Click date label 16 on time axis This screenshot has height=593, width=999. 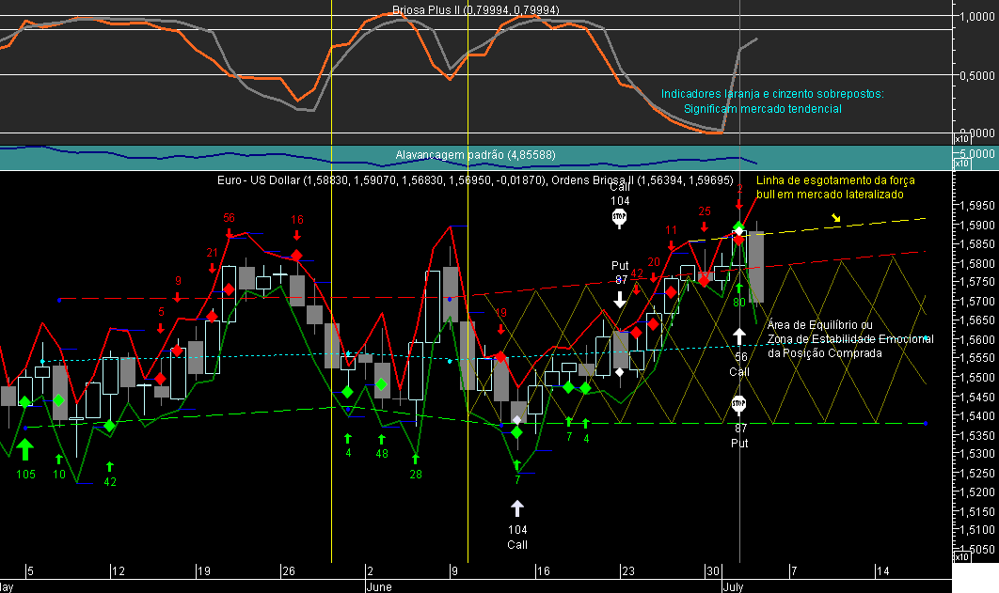tap(543, 571)
